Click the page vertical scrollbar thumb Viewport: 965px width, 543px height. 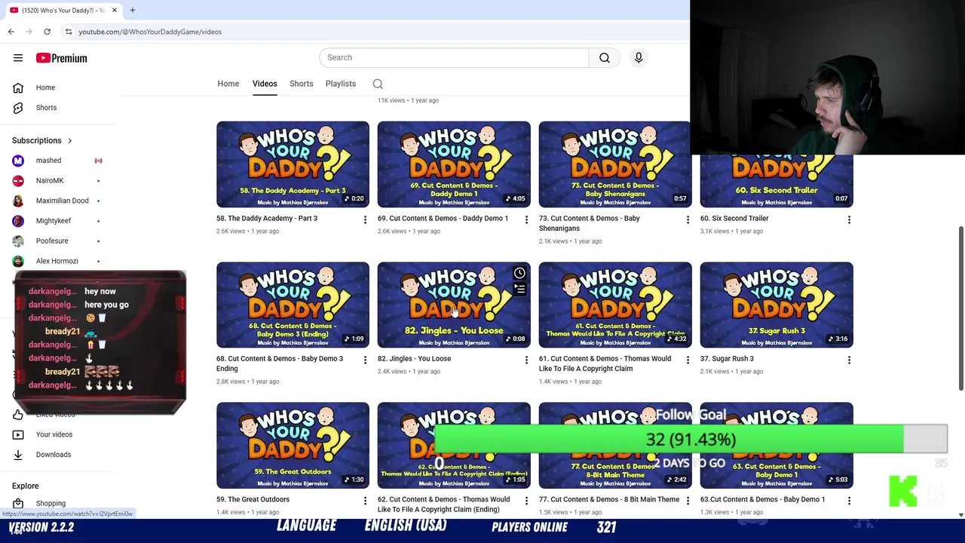tap(960, 308)
